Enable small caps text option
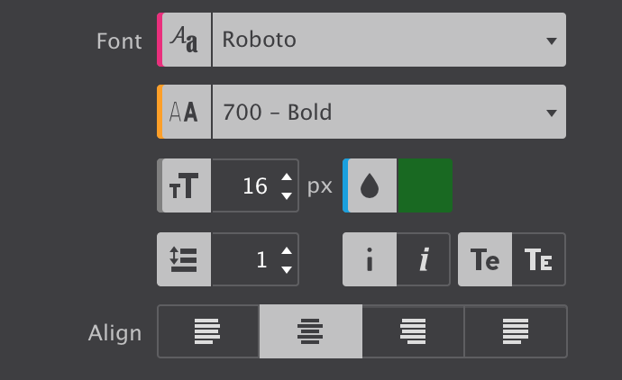Screen dimensions: 622x380 tap(539, 259)
